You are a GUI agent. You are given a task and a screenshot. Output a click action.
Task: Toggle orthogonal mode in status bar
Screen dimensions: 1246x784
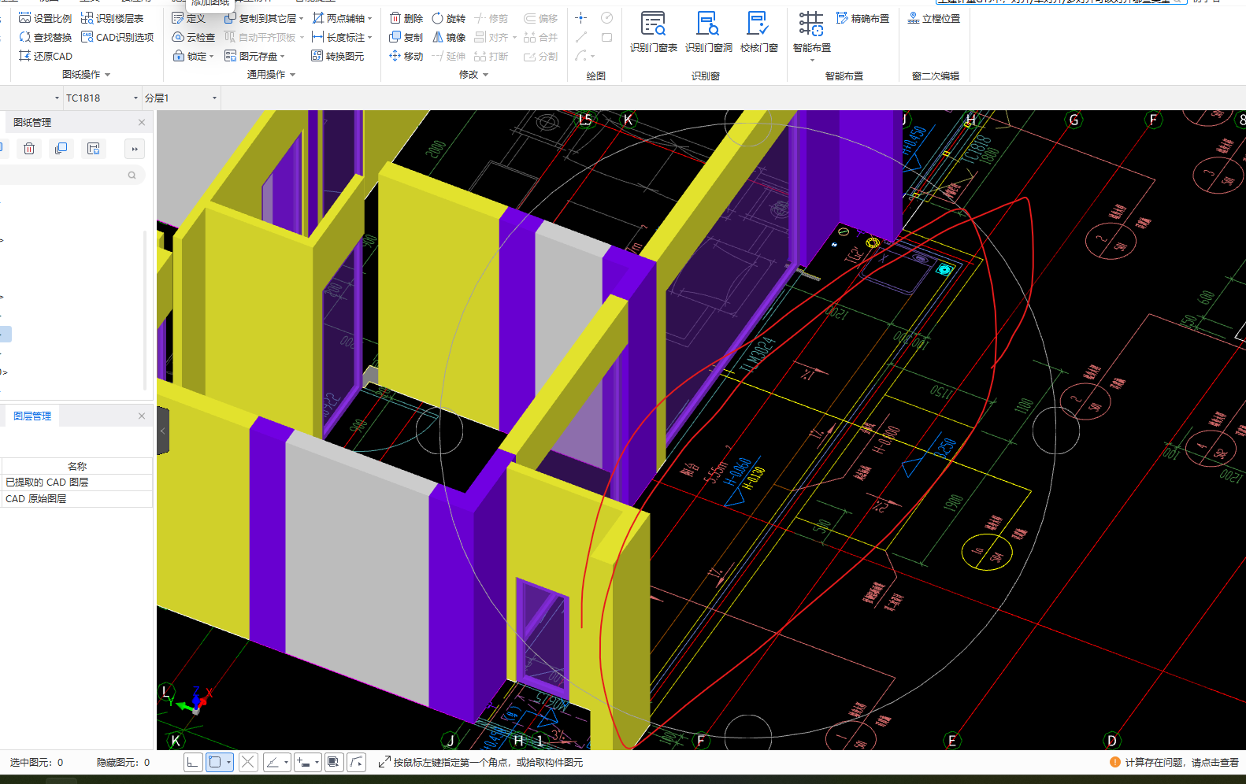pyautogui.click(x=193, y=762)
